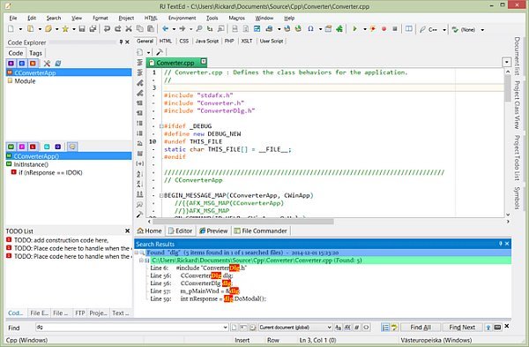
Task: Toggle results list view button in Find bar
Action: 385,327
